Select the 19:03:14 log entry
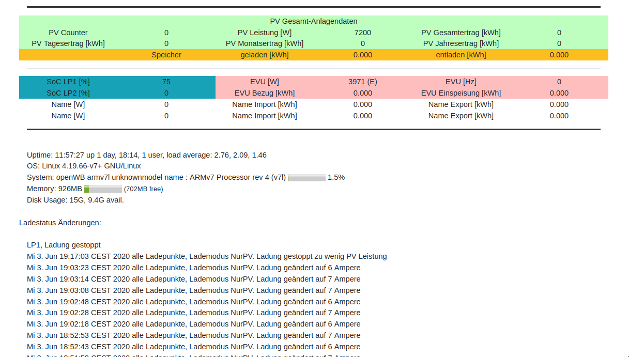 [x=194, y=279]
